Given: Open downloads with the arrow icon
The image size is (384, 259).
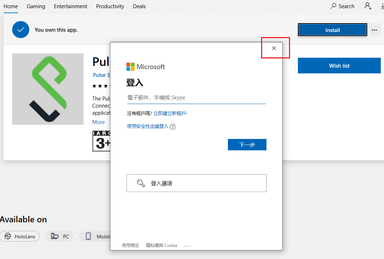Looking at the screenshot, I should click(381, 6).
